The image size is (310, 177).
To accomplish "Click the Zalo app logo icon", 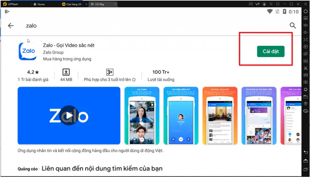I will tap(28, 51).
